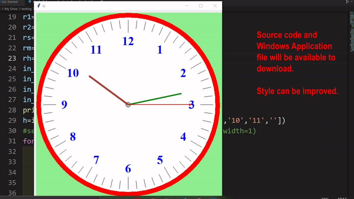Screen dimensions: 354x199
Task: Click line number 33 in the gutter
Action: click(x=12, y=162)
